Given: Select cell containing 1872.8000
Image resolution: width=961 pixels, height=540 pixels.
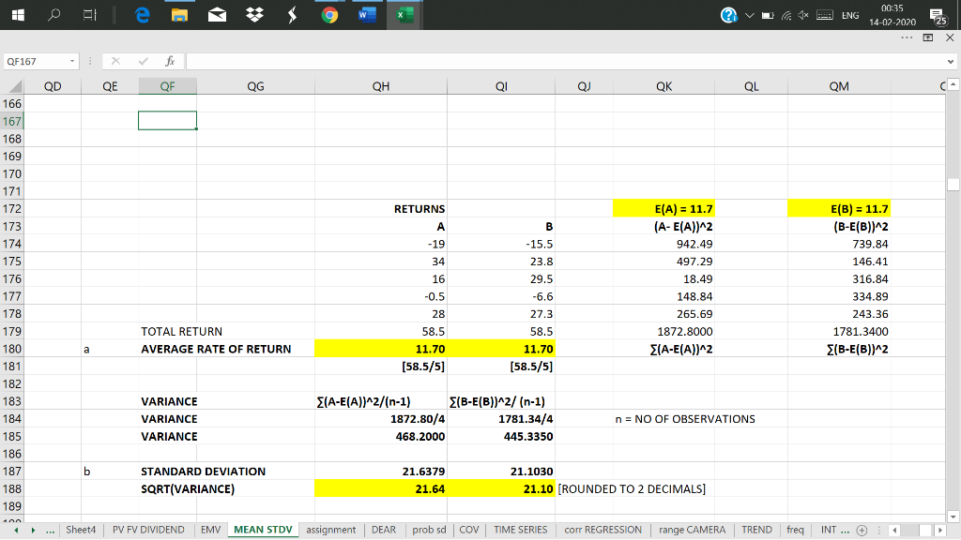Looking at the screenshot, I should click(664, 331).
